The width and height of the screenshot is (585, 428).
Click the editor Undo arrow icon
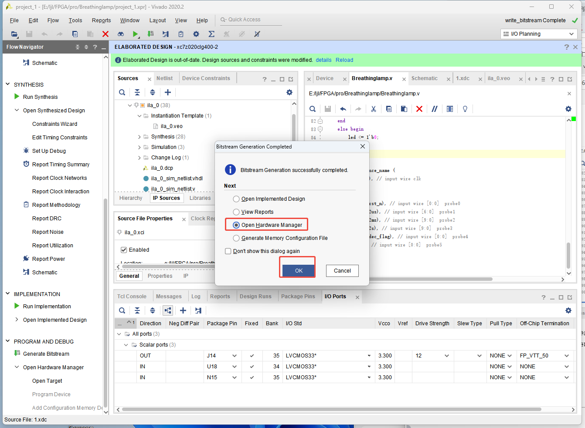343,109
